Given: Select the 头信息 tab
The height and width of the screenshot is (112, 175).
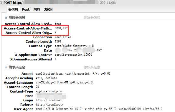Looking at the screenshot, I should coord(13,9).
